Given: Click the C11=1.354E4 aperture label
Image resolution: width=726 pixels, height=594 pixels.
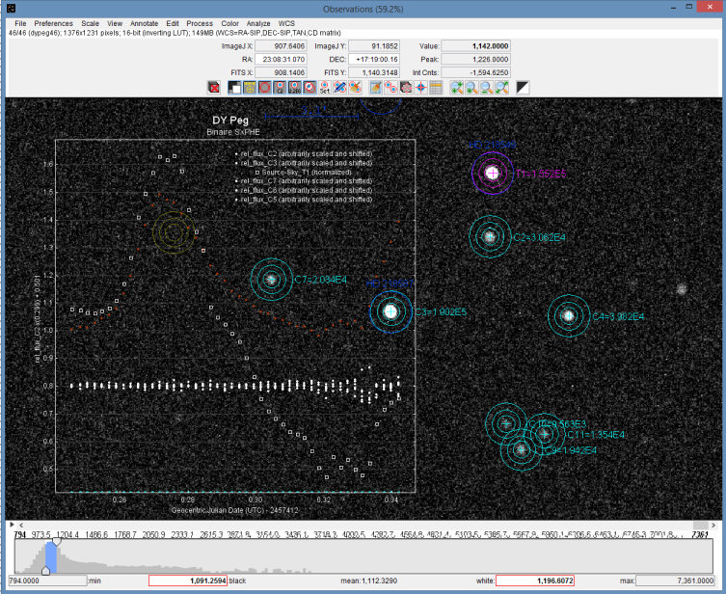Looking at the screenshot, I should (596, 435).
